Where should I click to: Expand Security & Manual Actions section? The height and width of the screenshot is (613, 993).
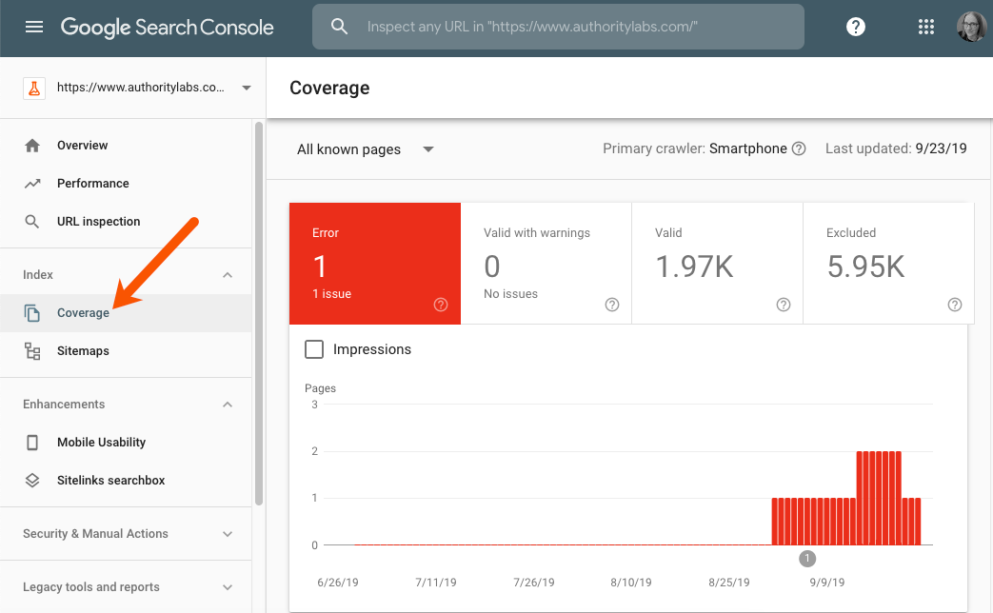(228, 534)
